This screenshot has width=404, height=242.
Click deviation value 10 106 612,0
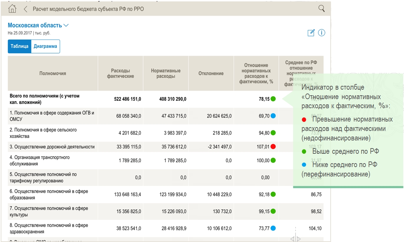point(219,228)
